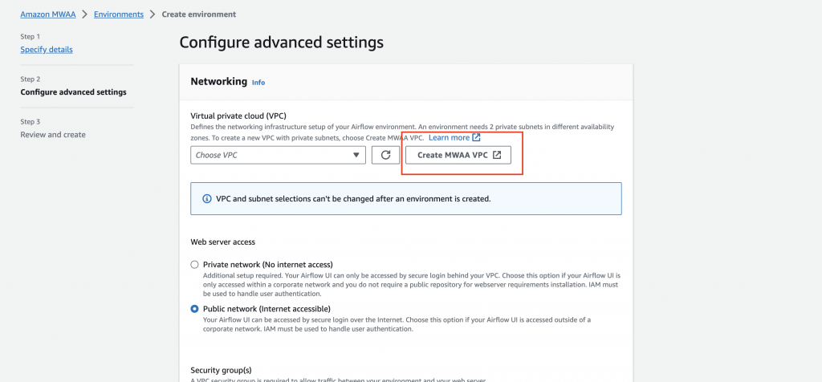Click the info icon in the VPC notice
The image size is (822, 382).
[206, 199]
